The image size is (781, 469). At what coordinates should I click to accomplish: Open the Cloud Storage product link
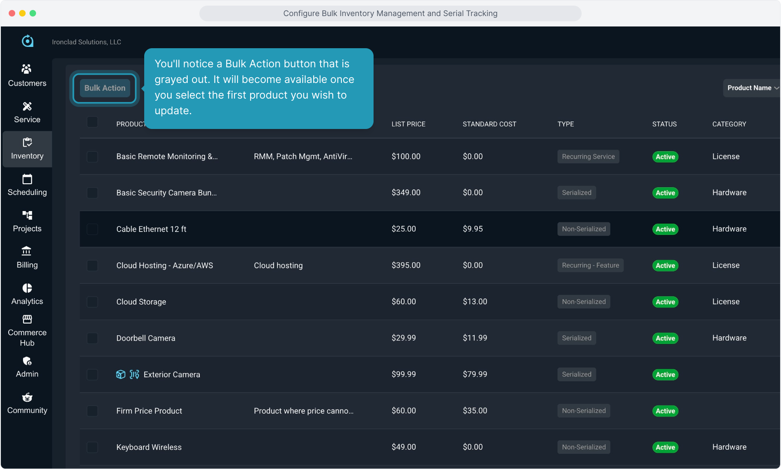[141, 302]
